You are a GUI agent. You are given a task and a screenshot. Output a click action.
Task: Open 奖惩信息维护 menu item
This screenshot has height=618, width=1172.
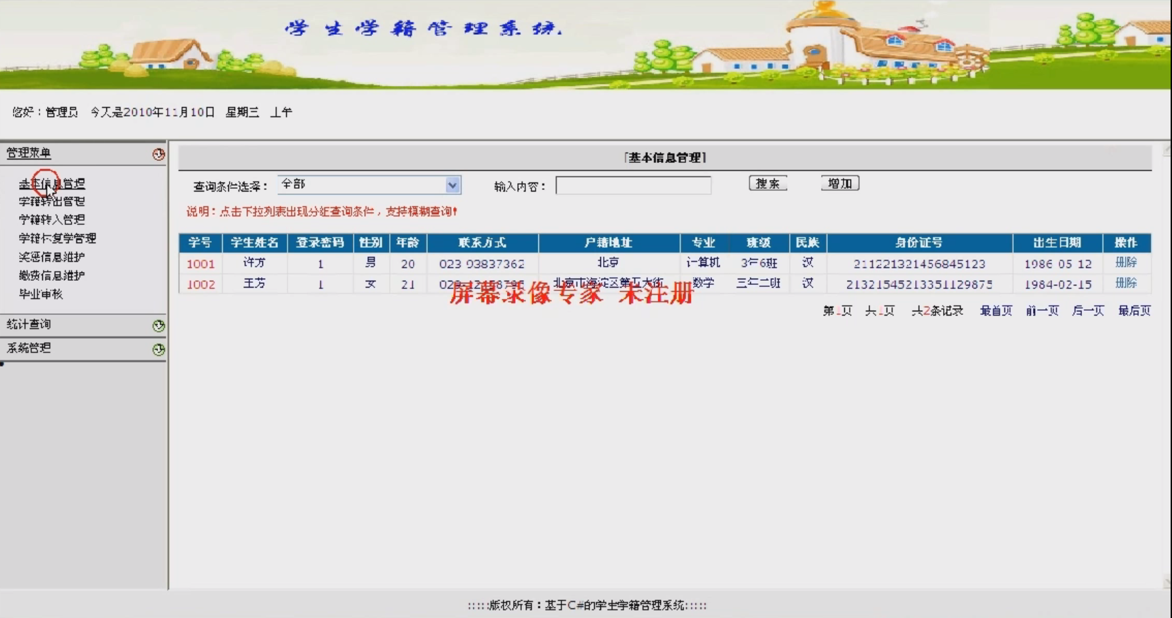click(x=52, y=257)
